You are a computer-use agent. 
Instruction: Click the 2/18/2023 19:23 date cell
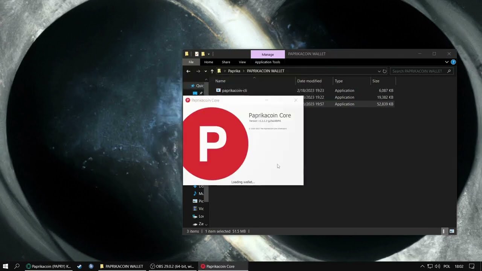click(x=310, y=91)
